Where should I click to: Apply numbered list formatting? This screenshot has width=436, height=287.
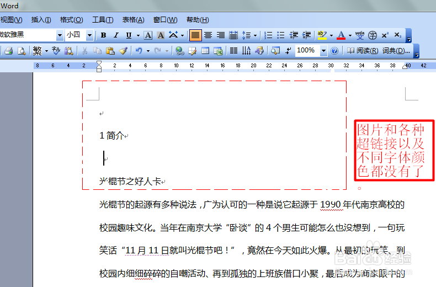268,35
